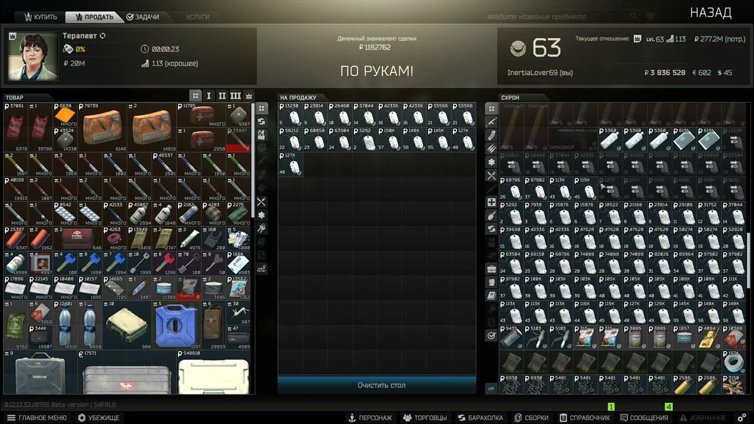Select metal case priced €17571
754x424 pixels.
click(127, 372)
